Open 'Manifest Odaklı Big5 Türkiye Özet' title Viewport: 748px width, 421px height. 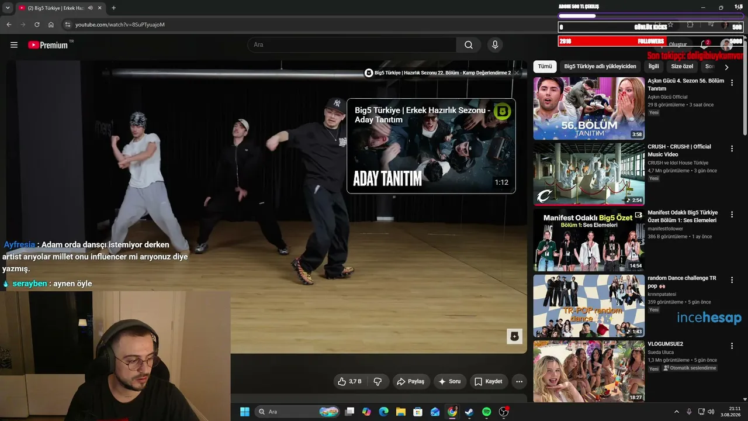(x=683, y=216)
